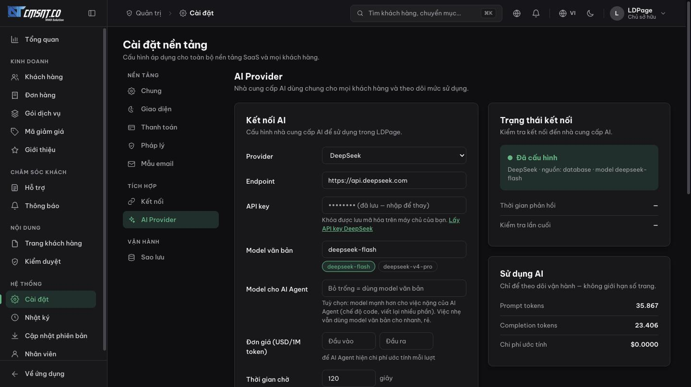Click the Mã giảm giá tag icon

[x=15, y=131]
